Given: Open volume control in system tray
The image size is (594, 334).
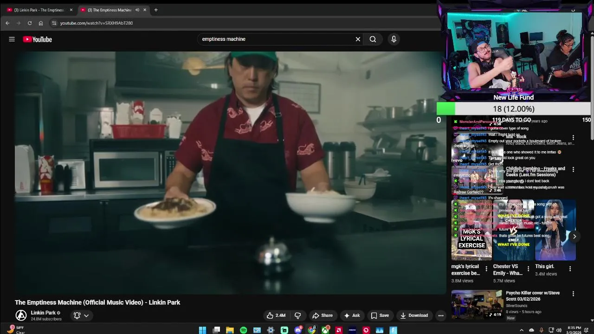Looking at the screenshot, I should [x=559, y=330].
